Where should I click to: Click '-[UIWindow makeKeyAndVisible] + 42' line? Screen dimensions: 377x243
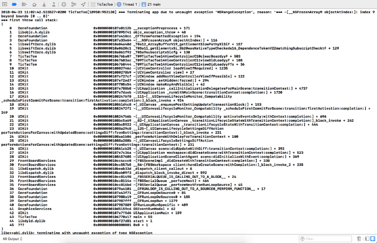(x=169, y=84)
